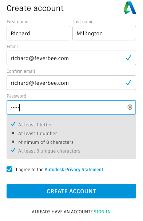This screenshot has height=221, width=143.
Task: Click the bullet beside Minimum of 8 characters
Action: click(13, 142)
